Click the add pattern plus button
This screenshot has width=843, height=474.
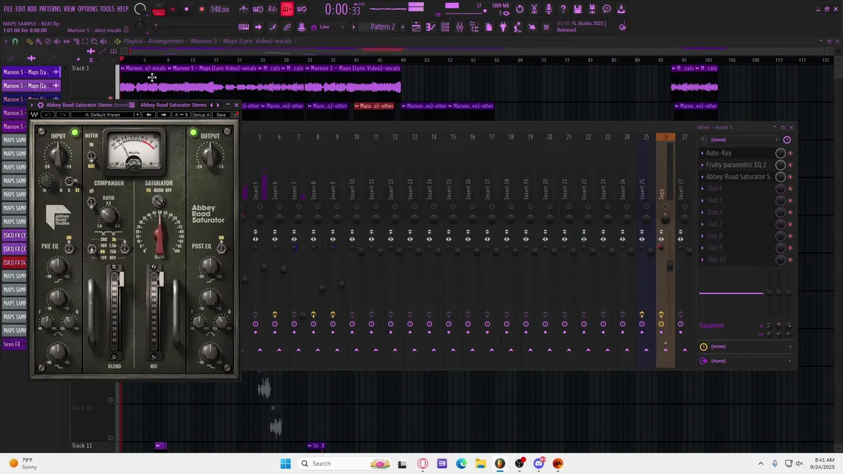(402, 27)
